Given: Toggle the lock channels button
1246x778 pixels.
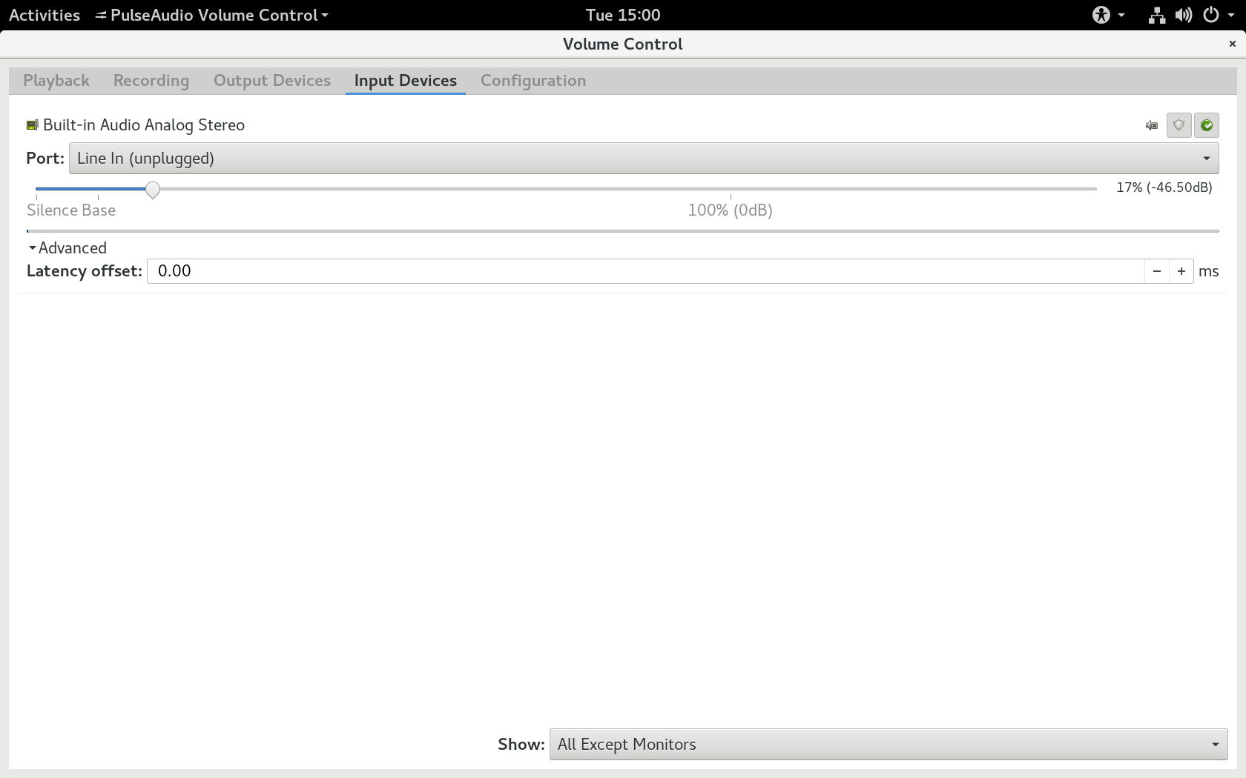Looking at the screenshot, I should click(x=1179, y=125).
